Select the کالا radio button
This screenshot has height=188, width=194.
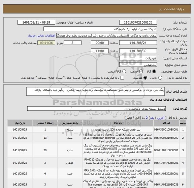(x=154, y=72)
